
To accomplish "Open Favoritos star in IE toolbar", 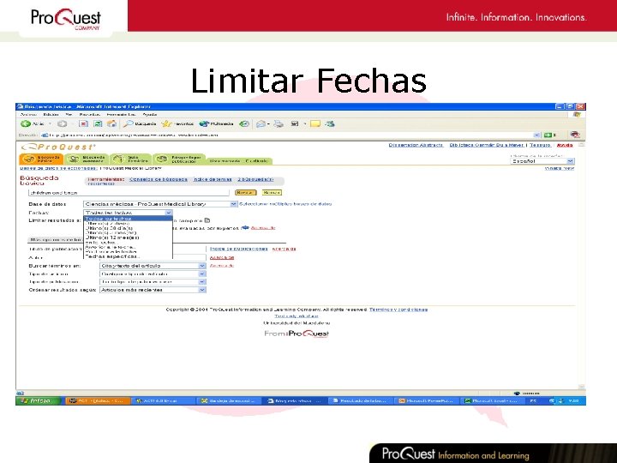I will 177,124.
